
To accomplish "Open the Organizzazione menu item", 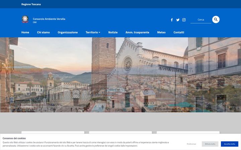I will [68, 32].
